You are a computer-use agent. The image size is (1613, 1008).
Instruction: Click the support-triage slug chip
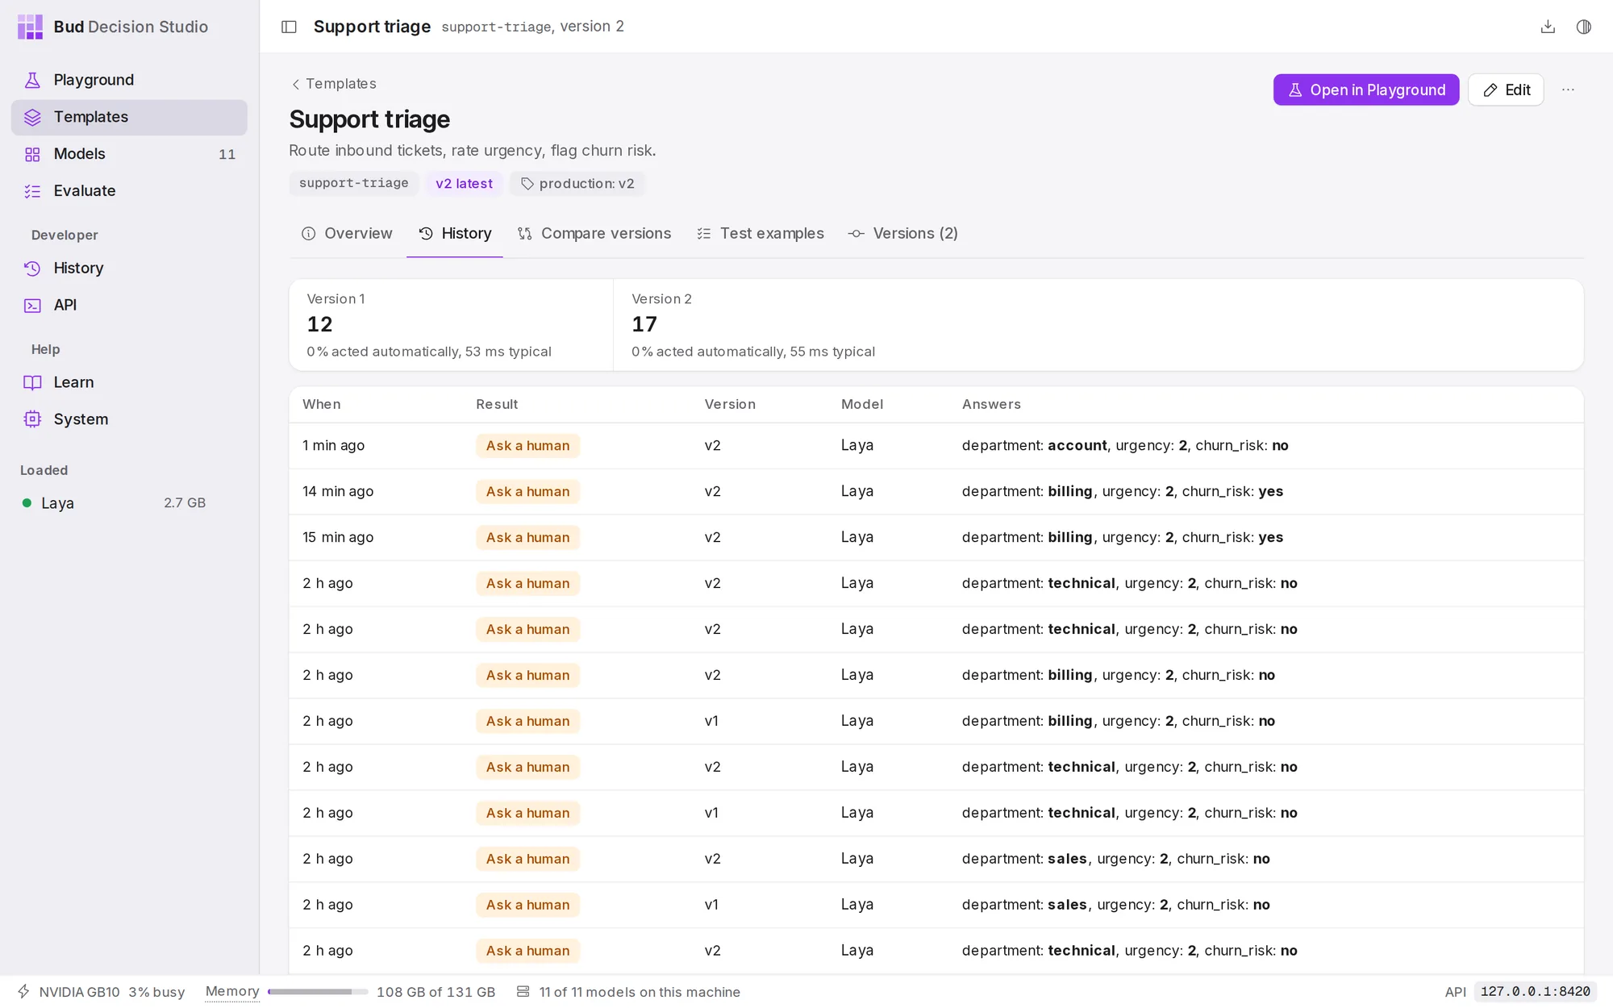tap(353, 183)
